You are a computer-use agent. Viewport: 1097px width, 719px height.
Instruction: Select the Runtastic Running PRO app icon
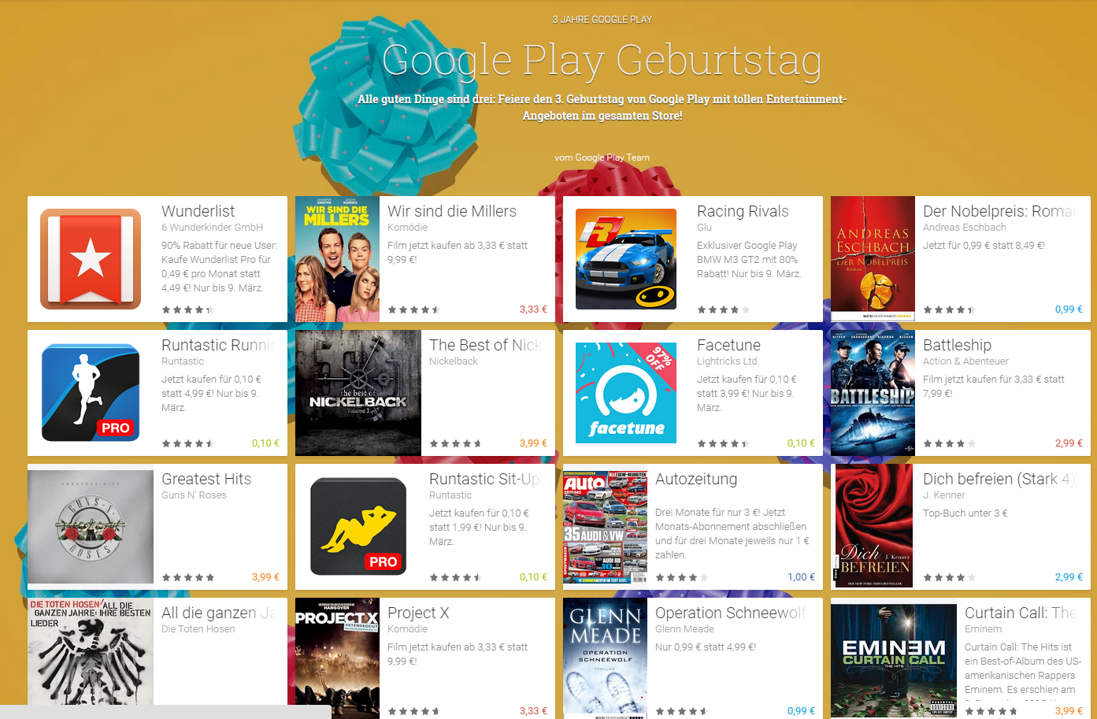click(x=91, y=393)
